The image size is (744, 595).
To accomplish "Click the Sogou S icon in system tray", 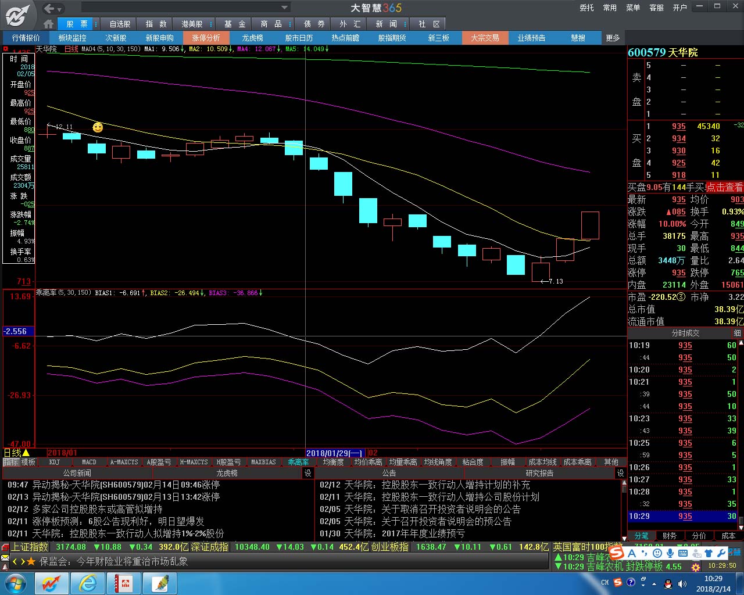I will 617,582.
